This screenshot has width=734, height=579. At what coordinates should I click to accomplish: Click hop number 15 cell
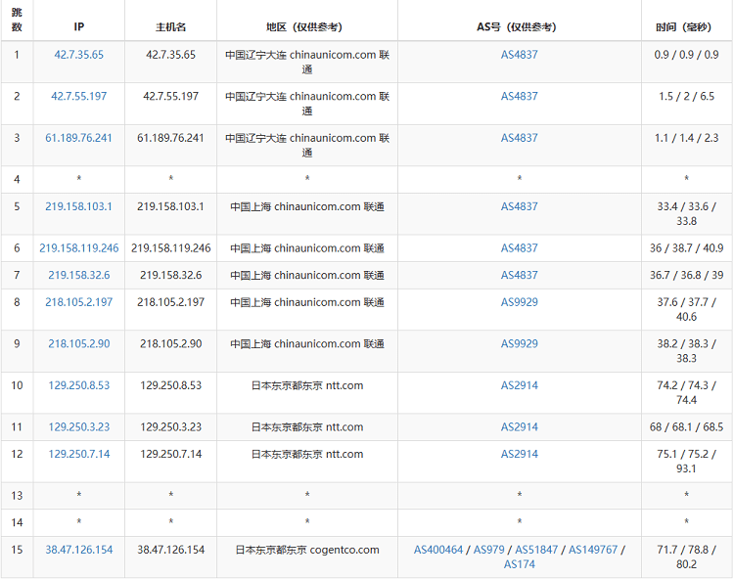tap(17, 557)
